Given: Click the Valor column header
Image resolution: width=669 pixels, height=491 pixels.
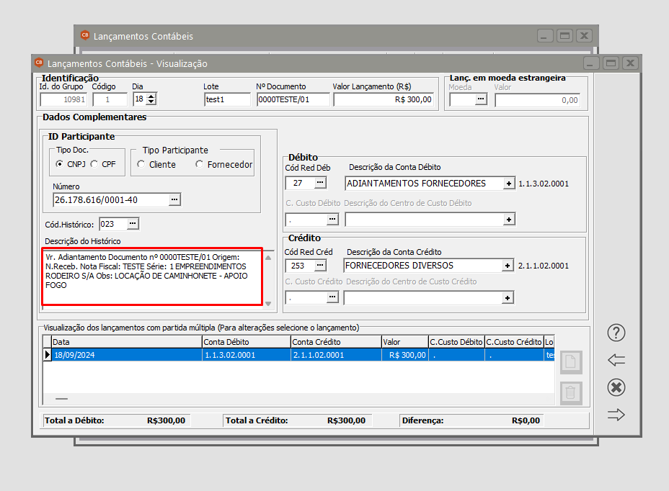Looking at the screenshot, I should coord(405,342).
